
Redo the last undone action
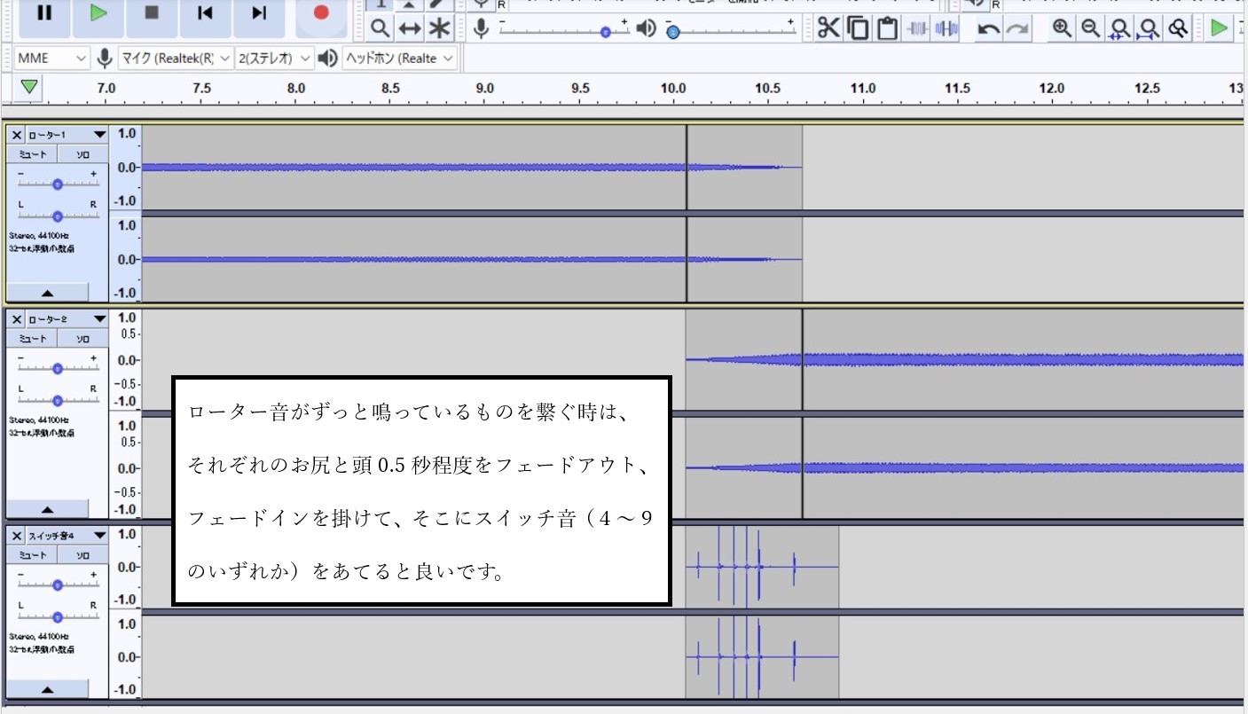pyautogui.click(x=1017, y=29)
